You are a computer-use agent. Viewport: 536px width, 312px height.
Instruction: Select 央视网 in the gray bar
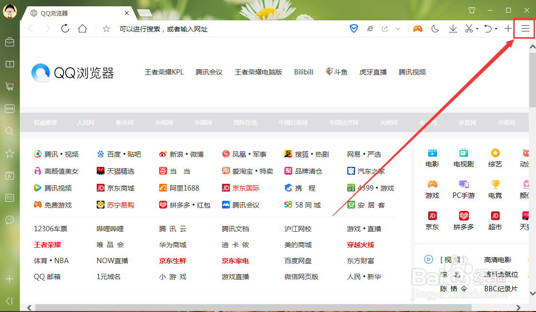(x=164, y=123)
